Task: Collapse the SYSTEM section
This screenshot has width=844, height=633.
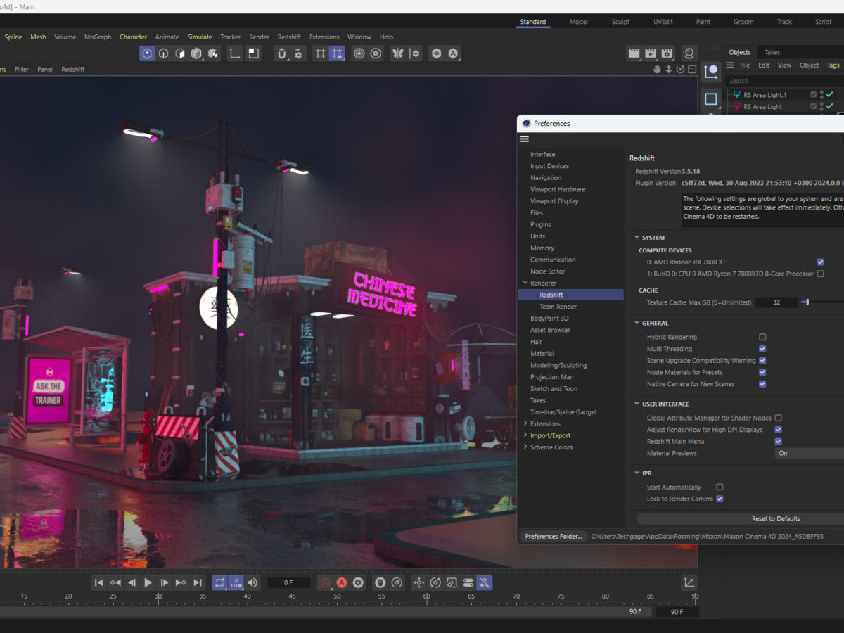Action: [x=637, y=238]
